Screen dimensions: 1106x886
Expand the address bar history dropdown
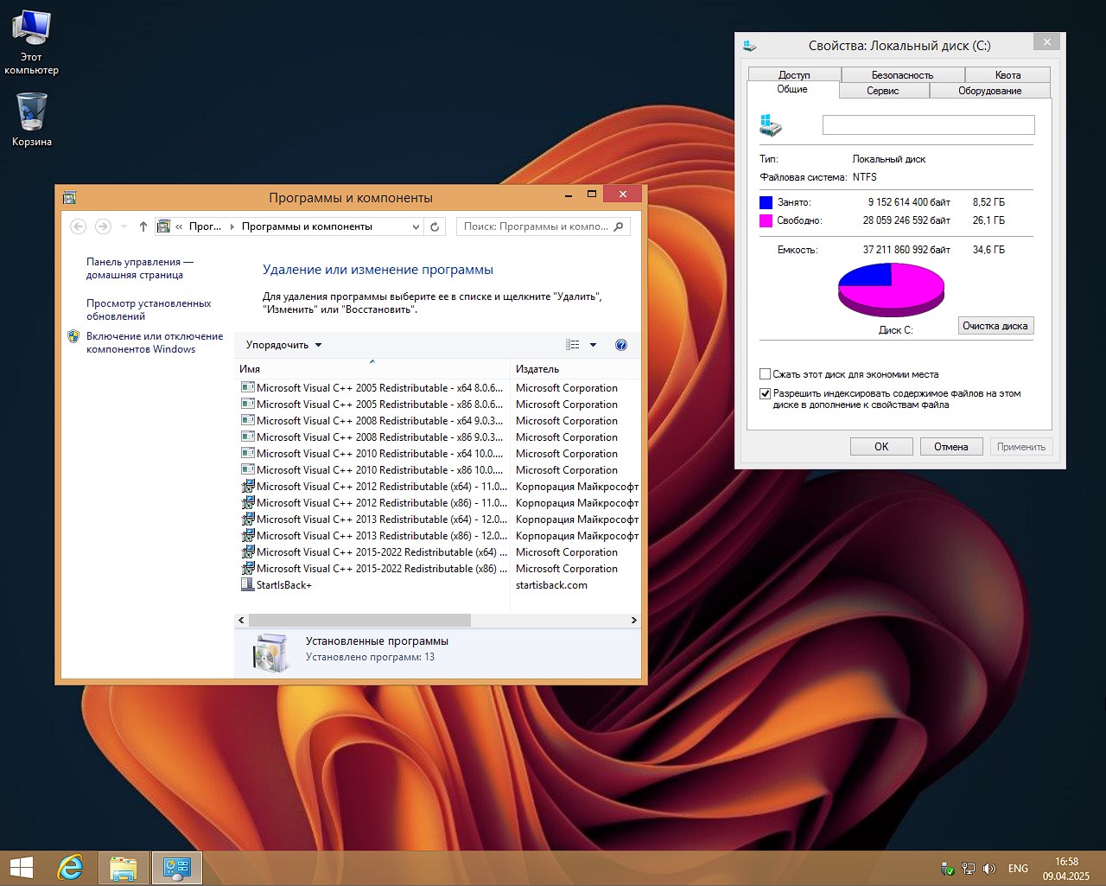(x=416, y=226)
